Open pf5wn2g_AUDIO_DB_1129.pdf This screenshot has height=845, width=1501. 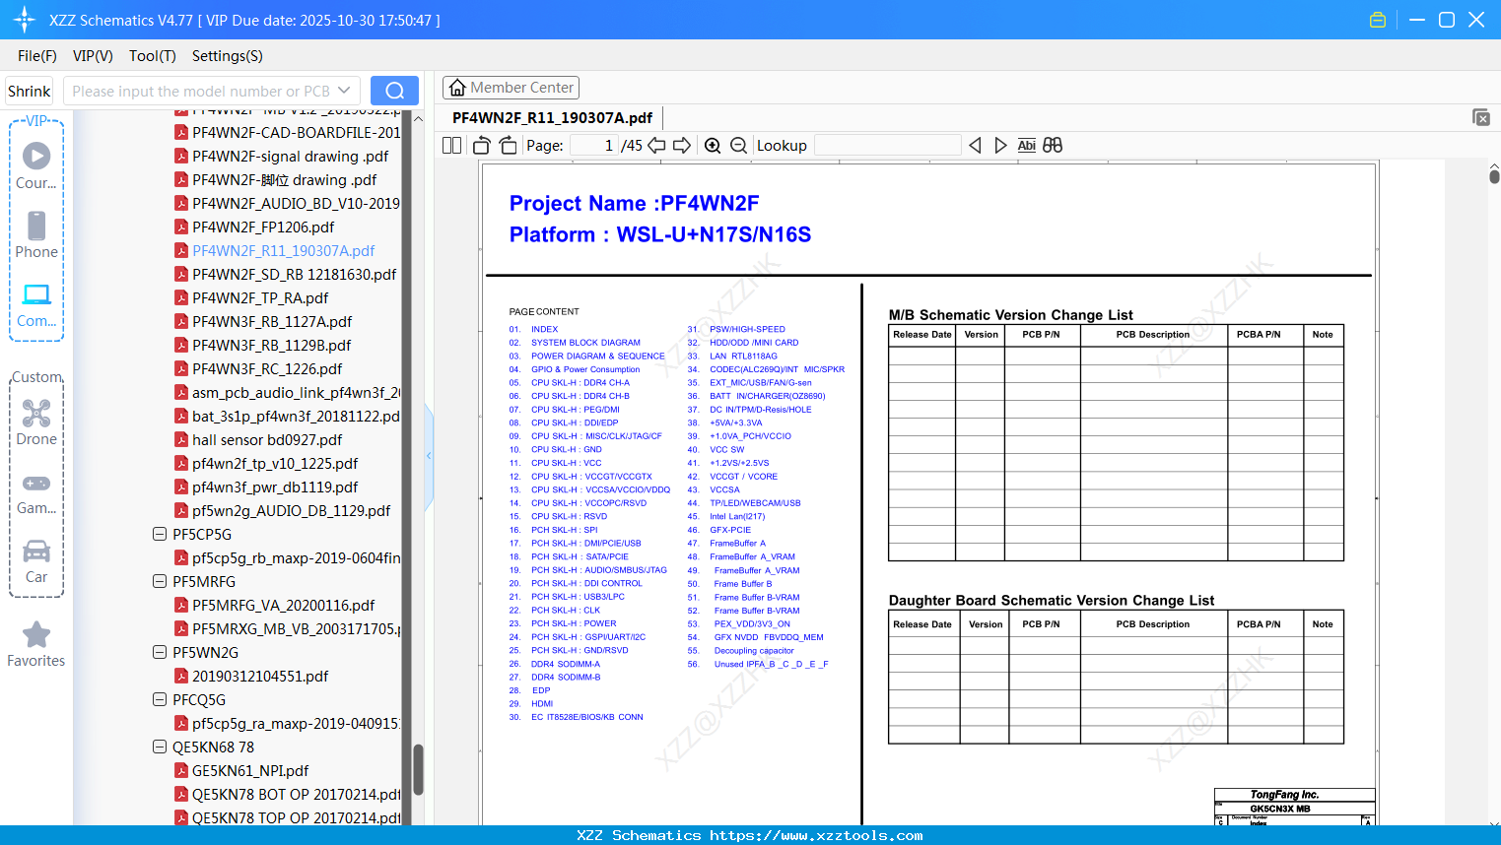[x=291, y=511]
